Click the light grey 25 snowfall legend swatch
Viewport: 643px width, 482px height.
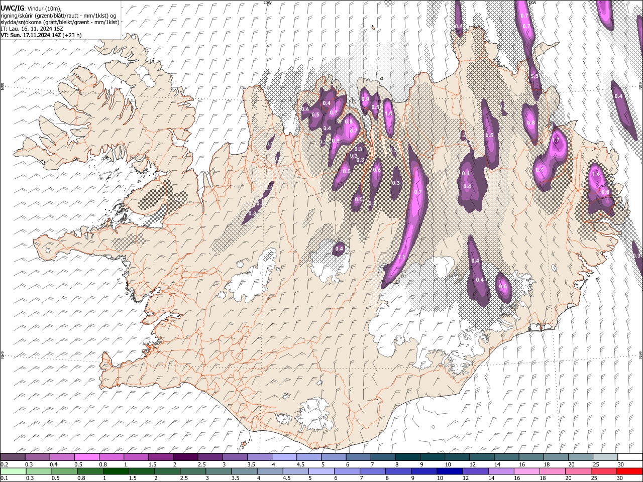coord(605,457)
